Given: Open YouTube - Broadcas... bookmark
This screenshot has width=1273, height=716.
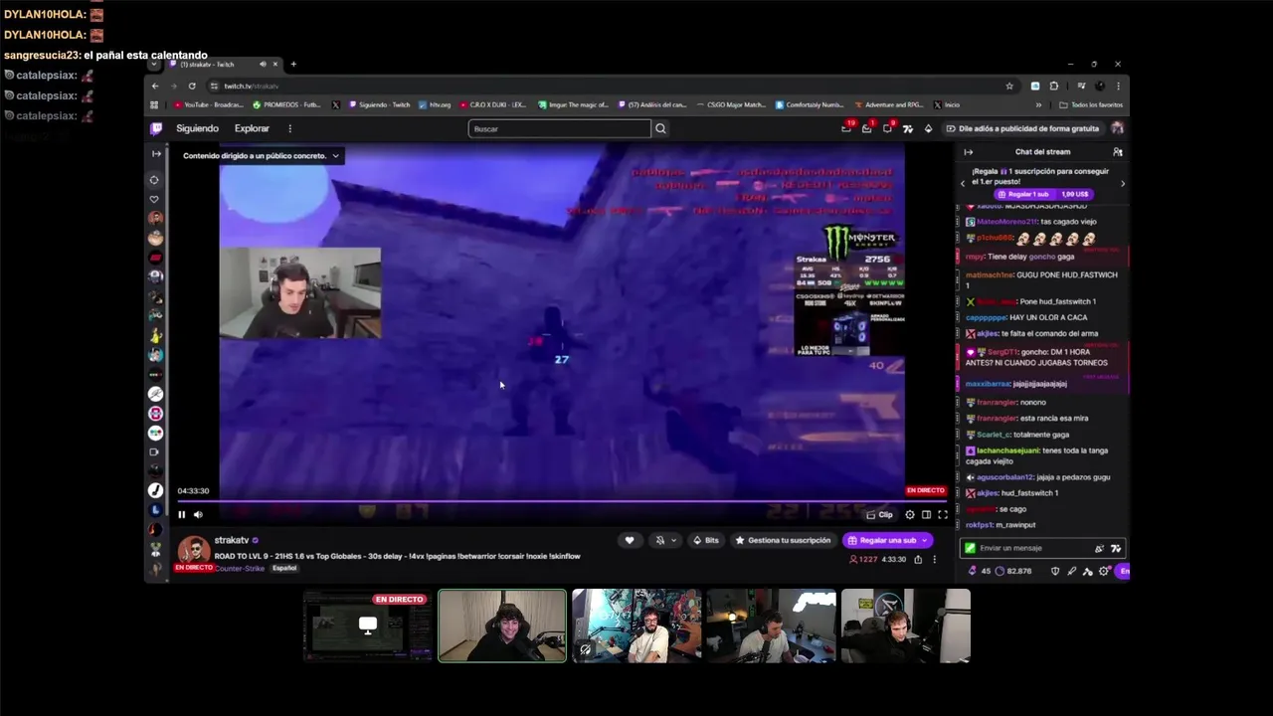Looking at the screenshot, I should pos(209,104).
